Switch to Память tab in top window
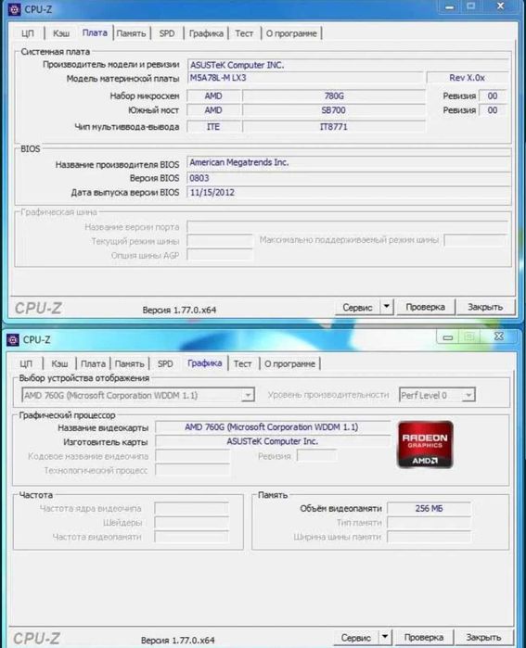 click(x=131, y=33)
